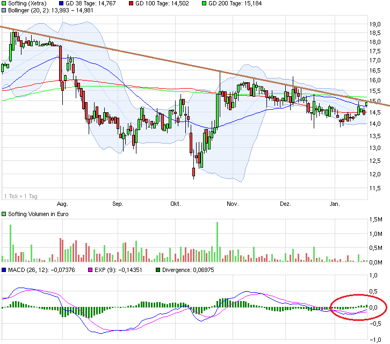Click the 16,5 price axis value
This screenshot has height=344, width=390.
pos(375,71)
